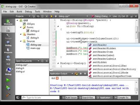The image size is (140, 105).
Task: Show the Application Output pane button
Action: (104, 97)
